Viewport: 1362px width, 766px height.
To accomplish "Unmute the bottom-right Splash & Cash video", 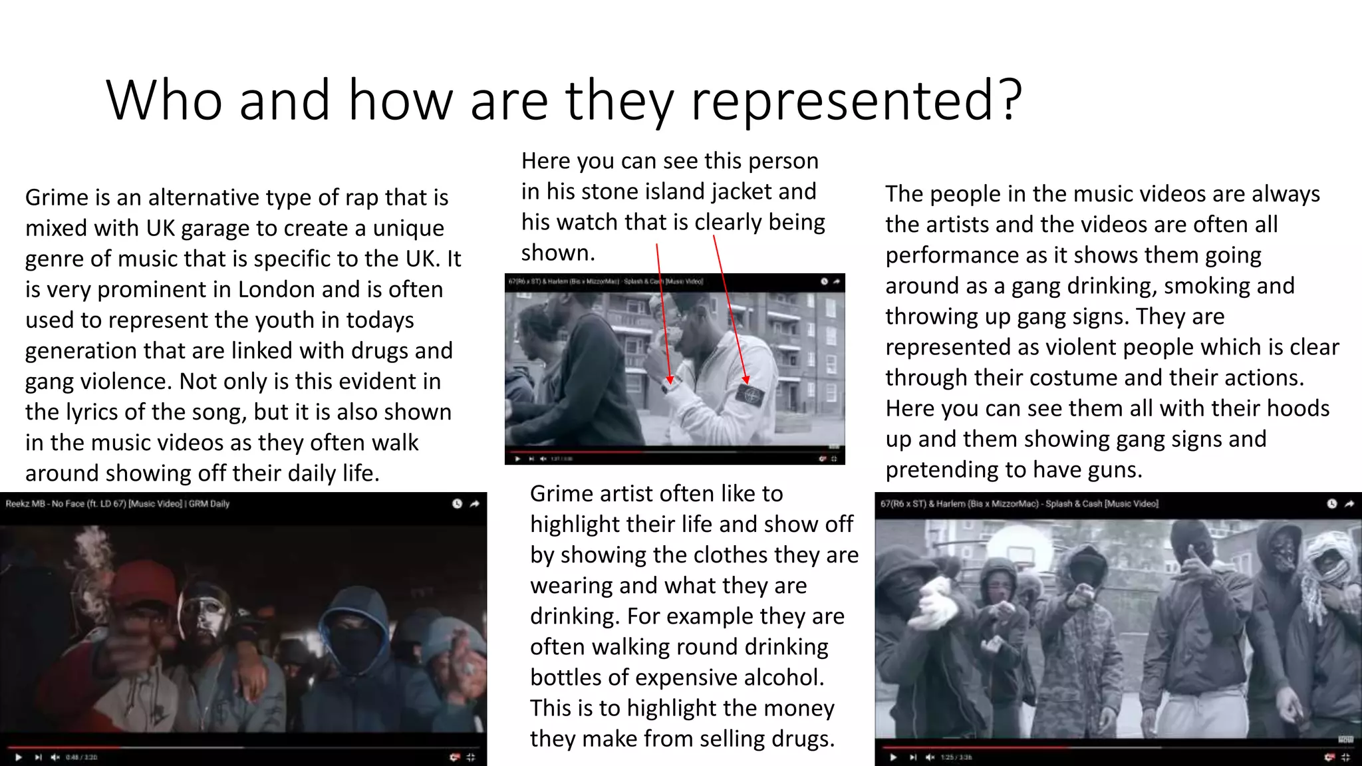I will pos(930,757).
